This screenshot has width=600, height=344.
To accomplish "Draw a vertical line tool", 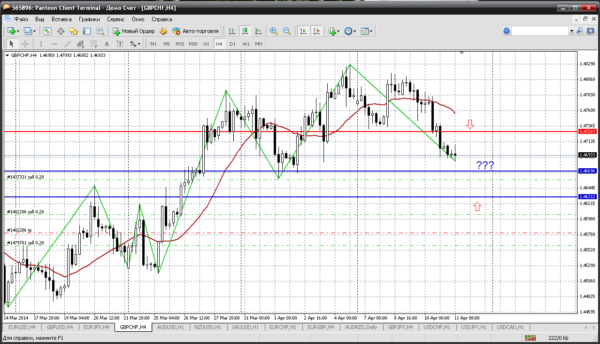I will coord(41,44).
